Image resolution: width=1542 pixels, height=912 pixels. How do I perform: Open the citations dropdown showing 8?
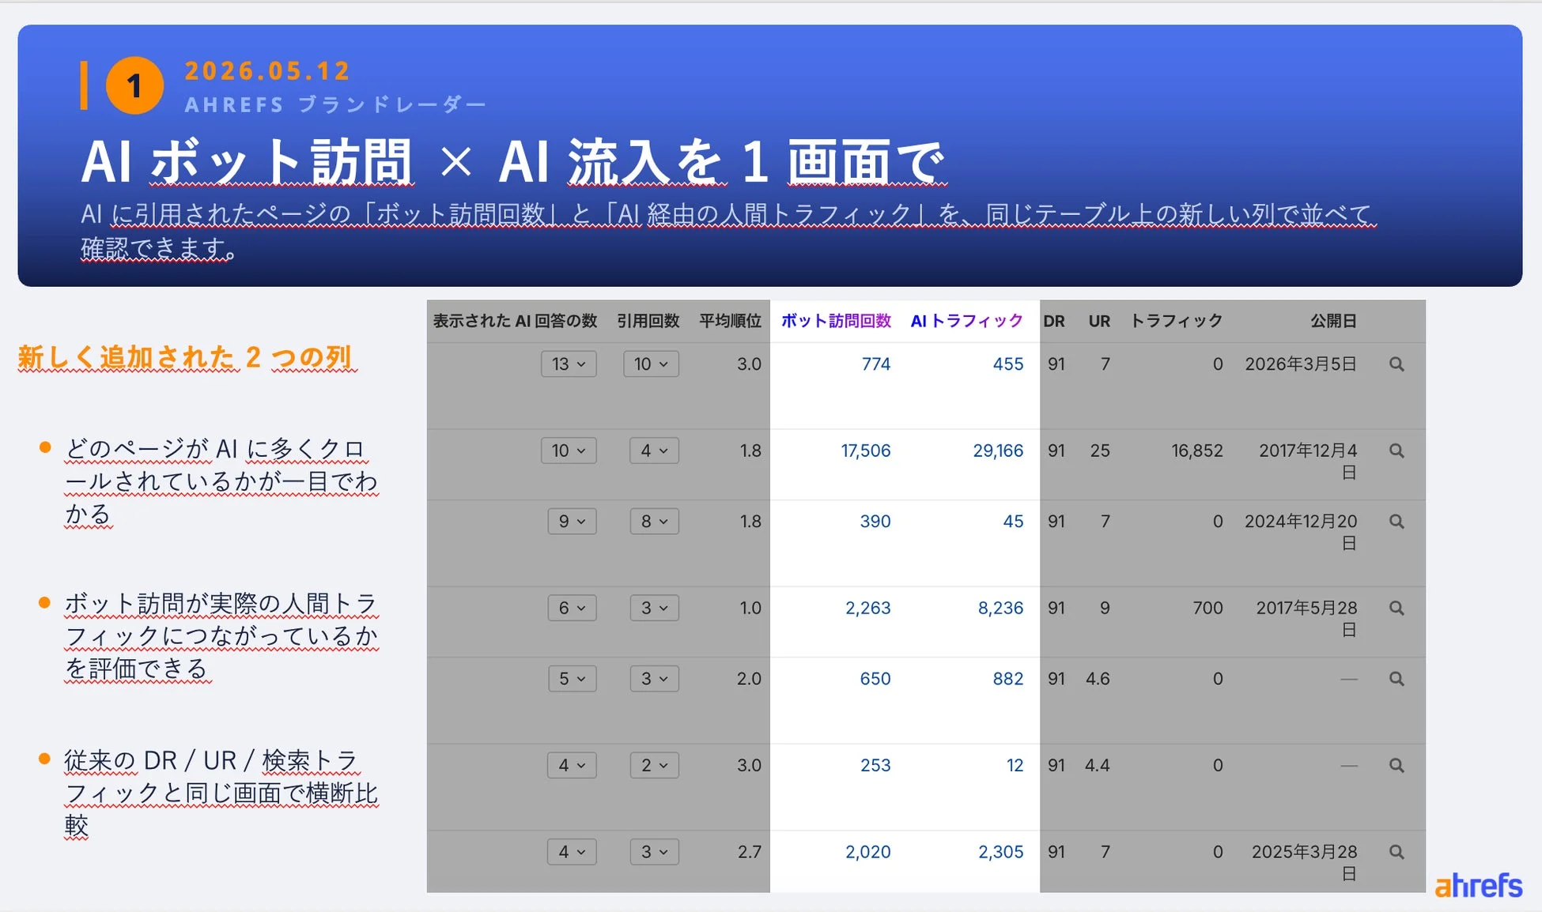[x=654, y=522]
